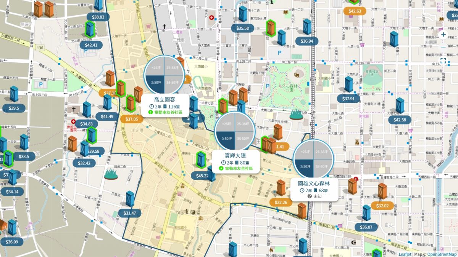Toggle fullscreen map view
The height and width of the screenshot is (257, 458).
[x=443, y=61]
